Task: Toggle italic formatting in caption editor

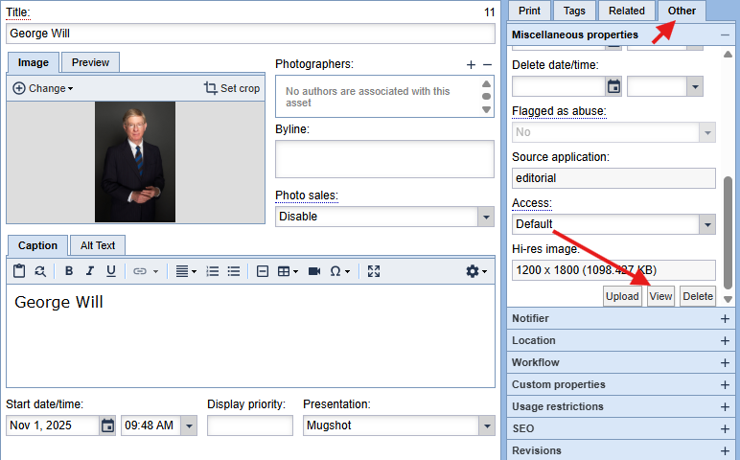Action: pos(90,271)
